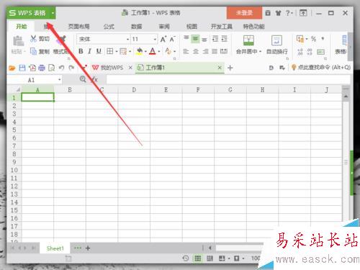The width and height of the screenshot is (360, 270).
Task: Click the magnifier icon beside formula bar
Action: (x=83, y=79)
